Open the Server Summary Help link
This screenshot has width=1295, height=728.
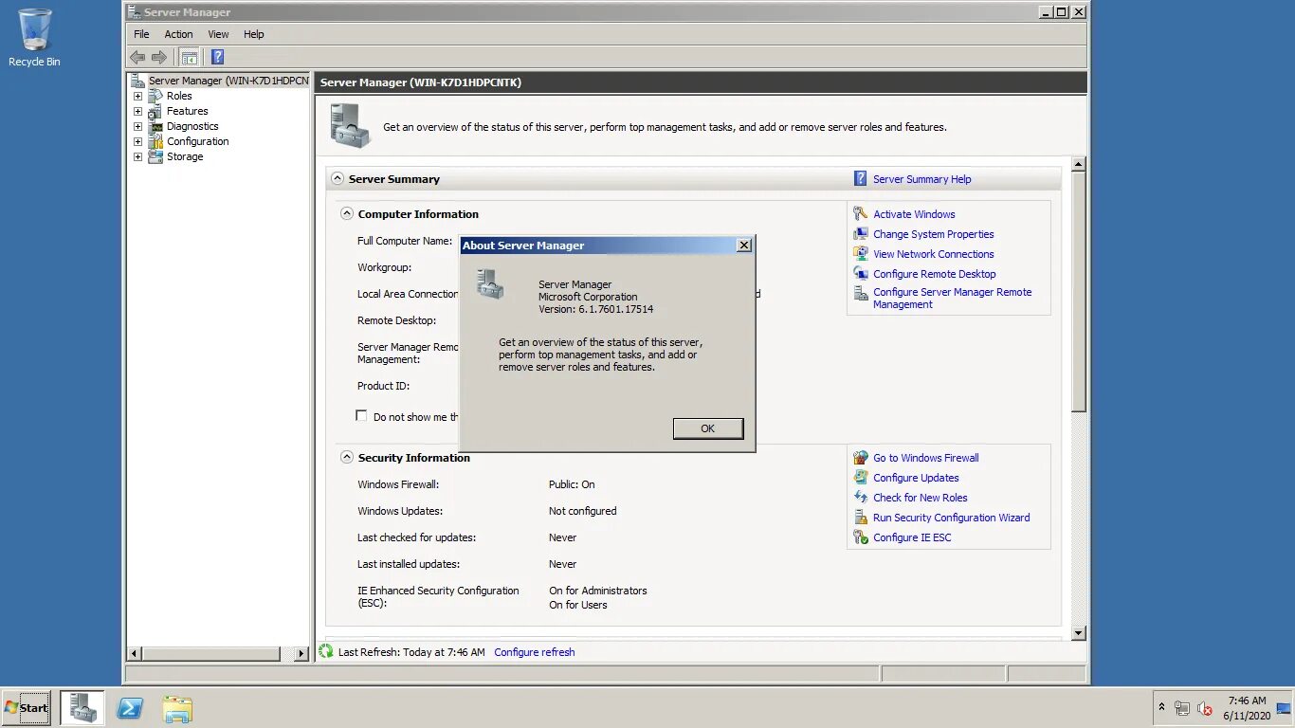pyautogui.click(x=921, y=179)
